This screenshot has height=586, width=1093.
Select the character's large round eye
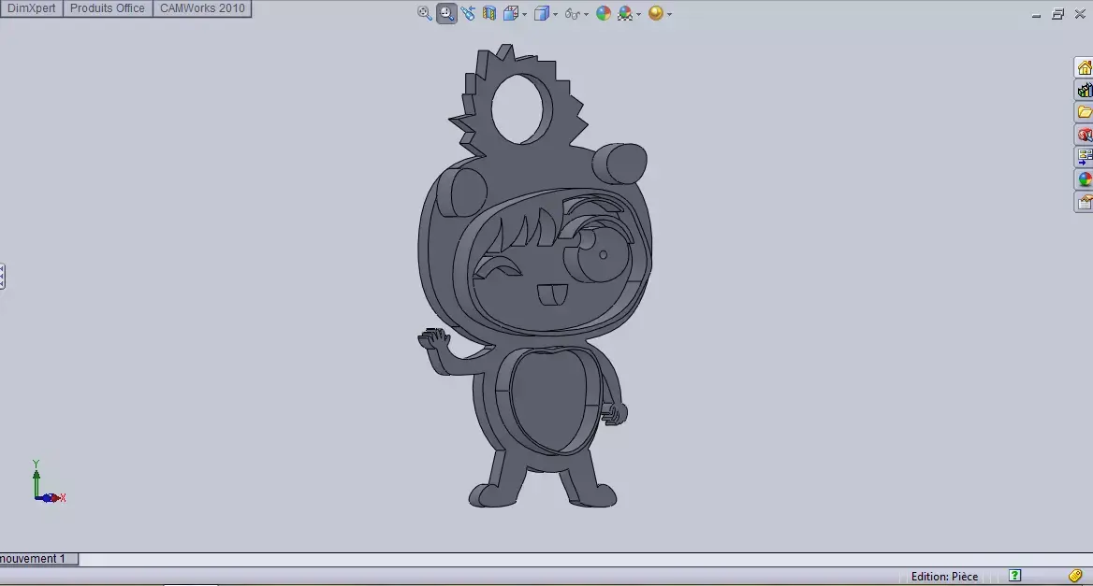point(598,255)
